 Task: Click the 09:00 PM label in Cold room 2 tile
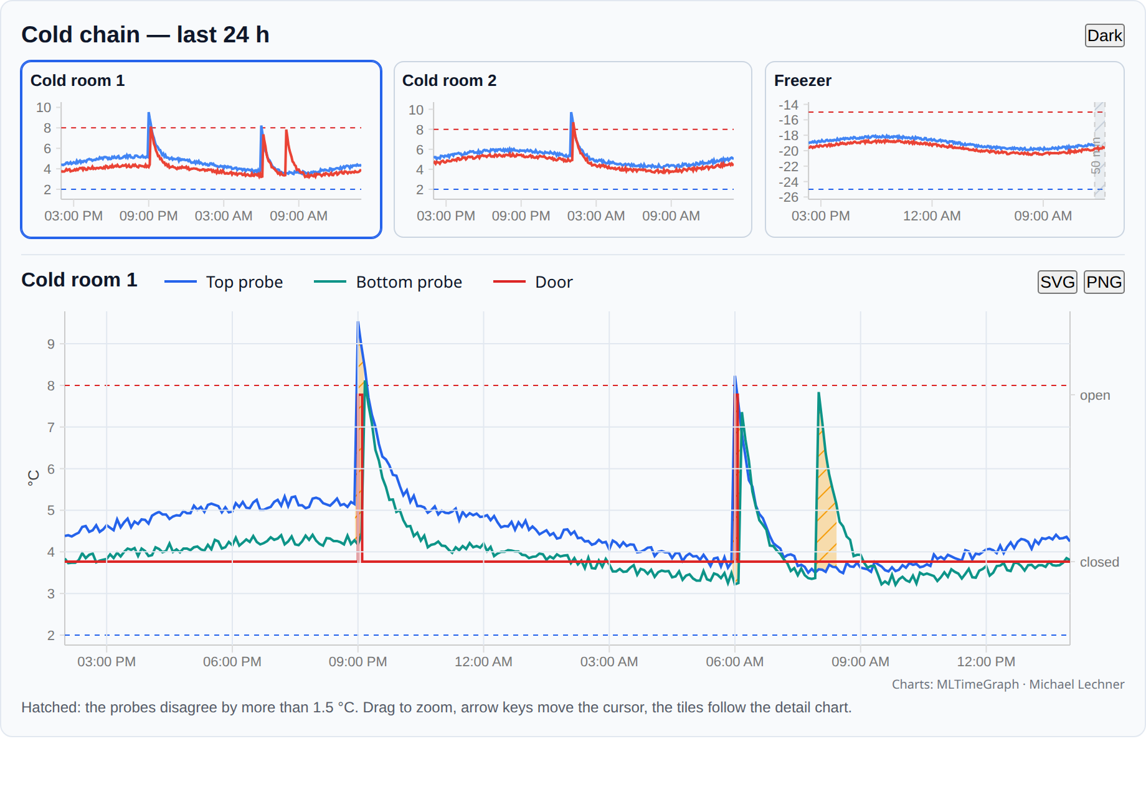coord(521,216)
